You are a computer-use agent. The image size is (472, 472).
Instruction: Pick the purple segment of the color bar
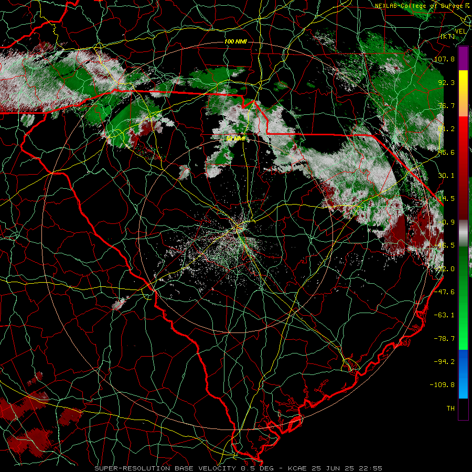[x=463, y=58]
